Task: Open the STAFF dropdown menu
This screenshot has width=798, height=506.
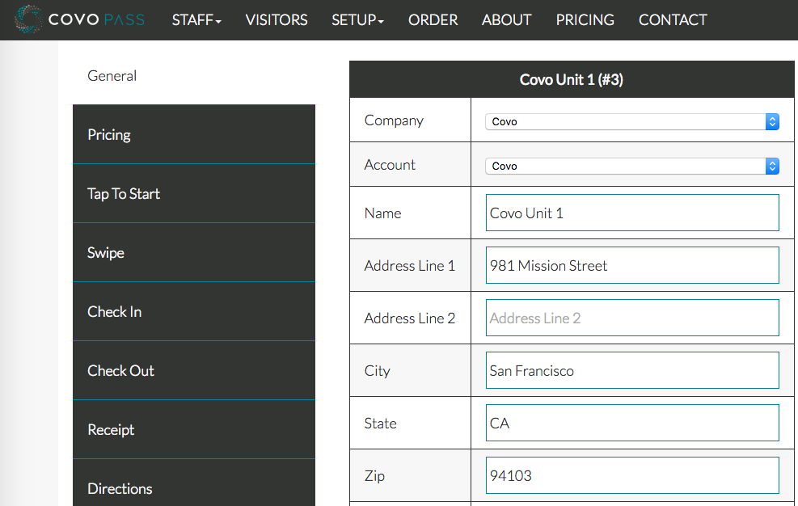Action: pyautogui.click(x=196, y=20)
